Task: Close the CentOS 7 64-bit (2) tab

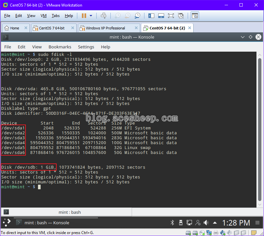Action: (190, 28)
